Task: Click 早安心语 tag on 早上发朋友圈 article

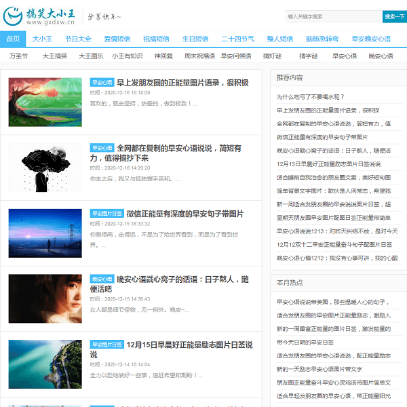Action: [x=102, y=83]
